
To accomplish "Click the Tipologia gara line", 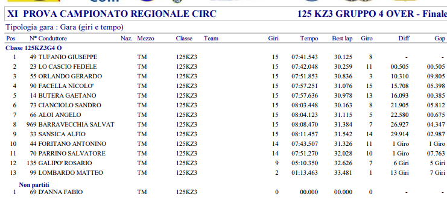I will click(x=65, y=28).
